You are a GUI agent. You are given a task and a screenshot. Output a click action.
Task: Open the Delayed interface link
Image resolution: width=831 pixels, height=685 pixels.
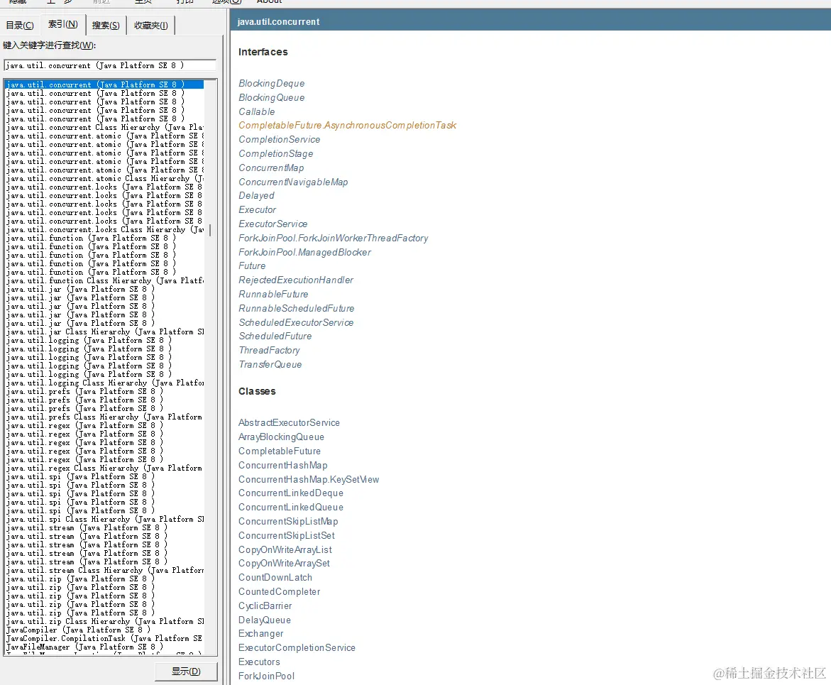[x=256, y=196]
